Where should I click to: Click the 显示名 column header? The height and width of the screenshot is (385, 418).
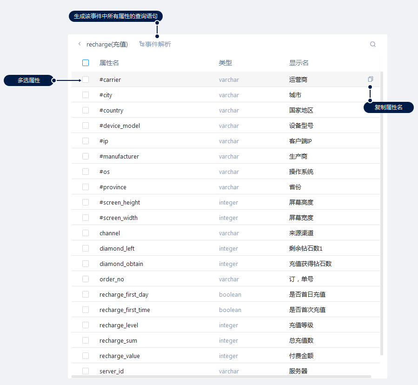coord(299,63)
